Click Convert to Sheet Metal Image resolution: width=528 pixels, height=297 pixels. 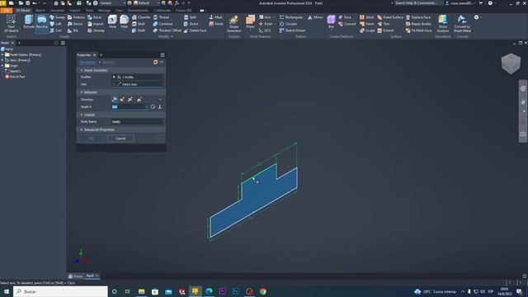click(462, 24)
